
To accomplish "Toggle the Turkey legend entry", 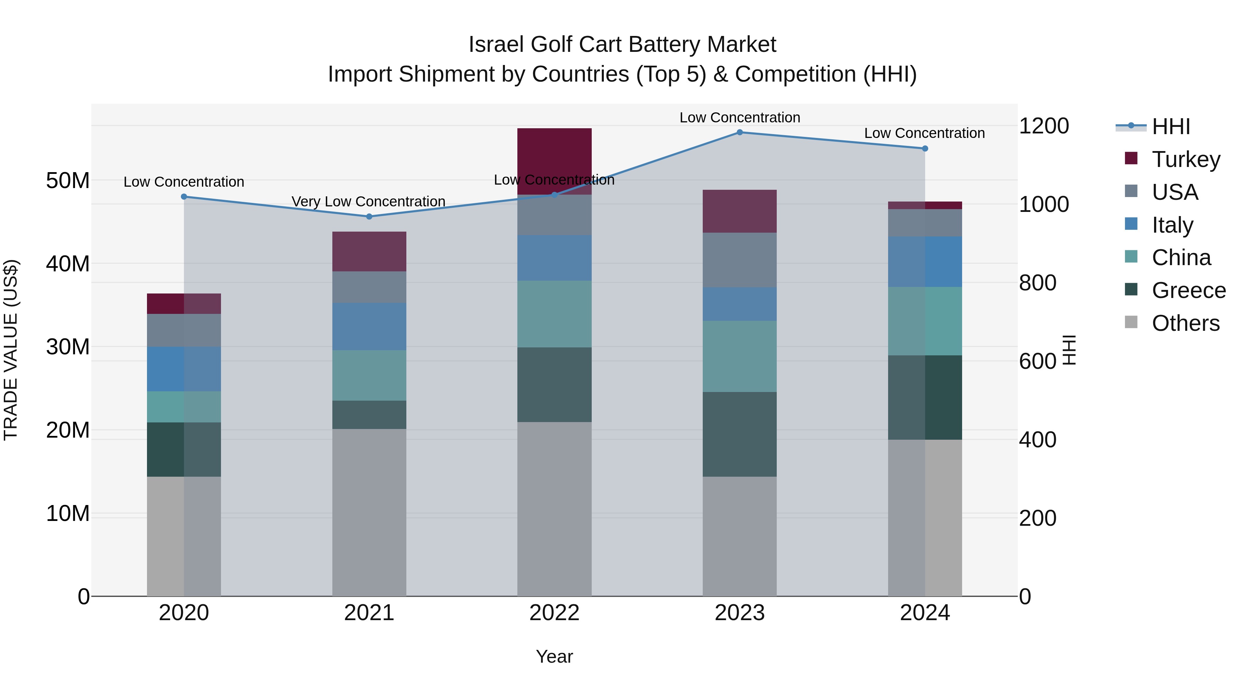I will pos(1172,159).
